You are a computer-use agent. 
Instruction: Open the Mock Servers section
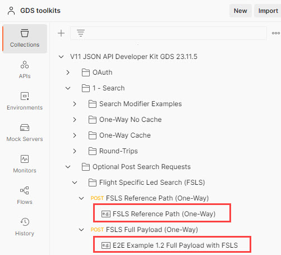tap(25, 133)
